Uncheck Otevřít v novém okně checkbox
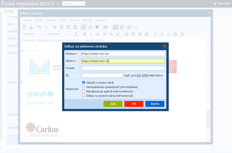232x153 pixels. coord(84,82)
